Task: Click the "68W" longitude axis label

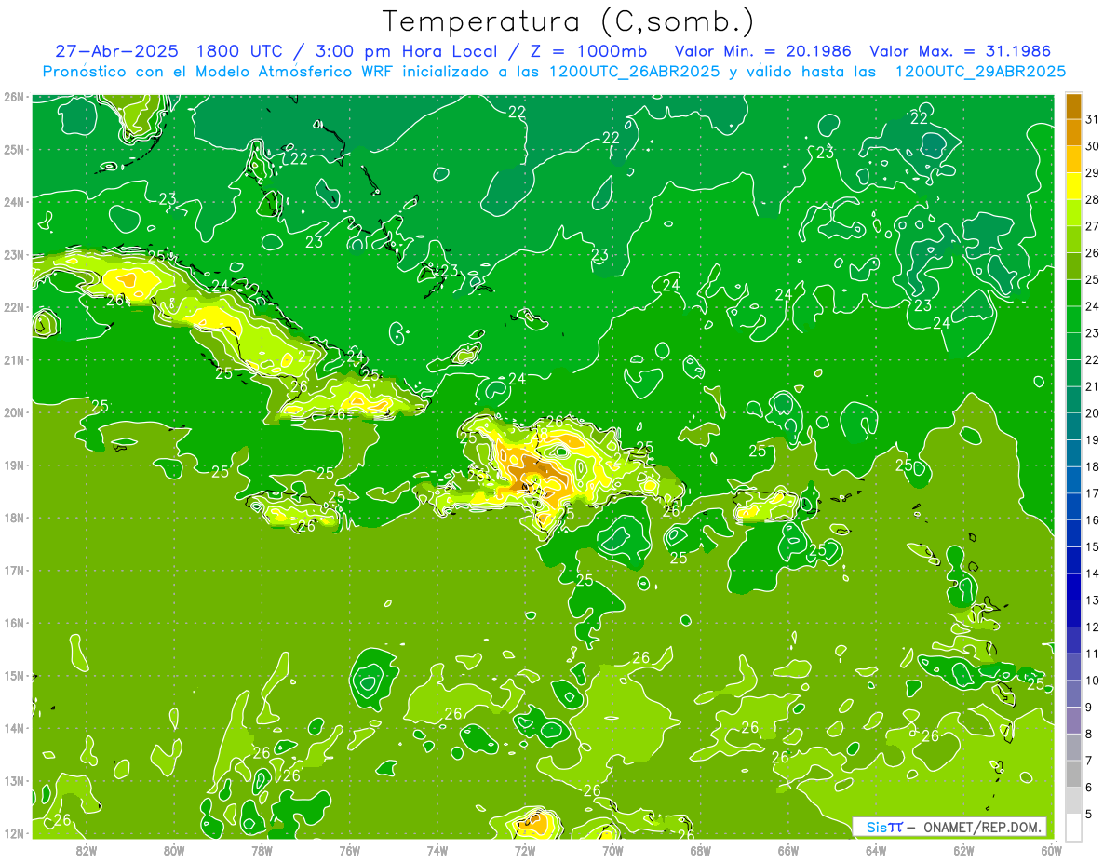Action: (x=700, y=850)
